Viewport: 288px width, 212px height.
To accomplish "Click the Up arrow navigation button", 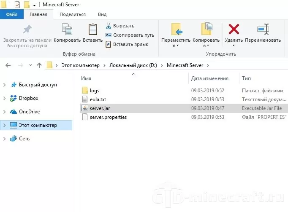I will tap(39, 65).
